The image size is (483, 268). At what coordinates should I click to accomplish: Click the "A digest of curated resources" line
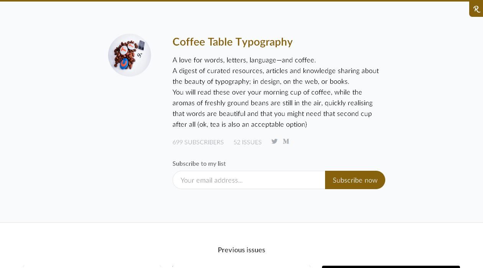tap(275, 71)
